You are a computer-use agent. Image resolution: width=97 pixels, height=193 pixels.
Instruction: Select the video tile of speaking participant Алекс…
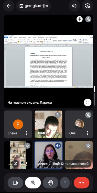[x=48, y=155]
